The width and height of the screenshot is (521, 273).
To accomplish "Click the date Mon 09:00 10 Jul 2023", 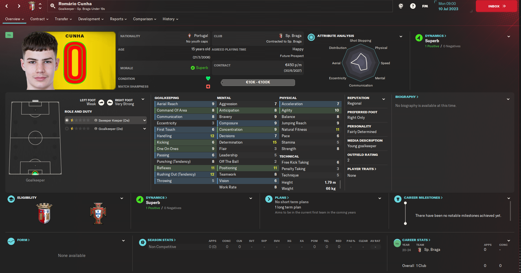I will pyautogui.click(x=448, y=6).
